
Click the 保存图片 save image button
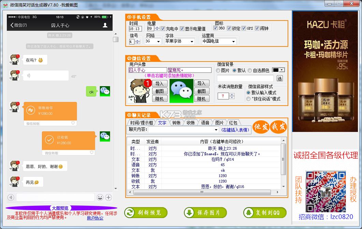(205, 213)
